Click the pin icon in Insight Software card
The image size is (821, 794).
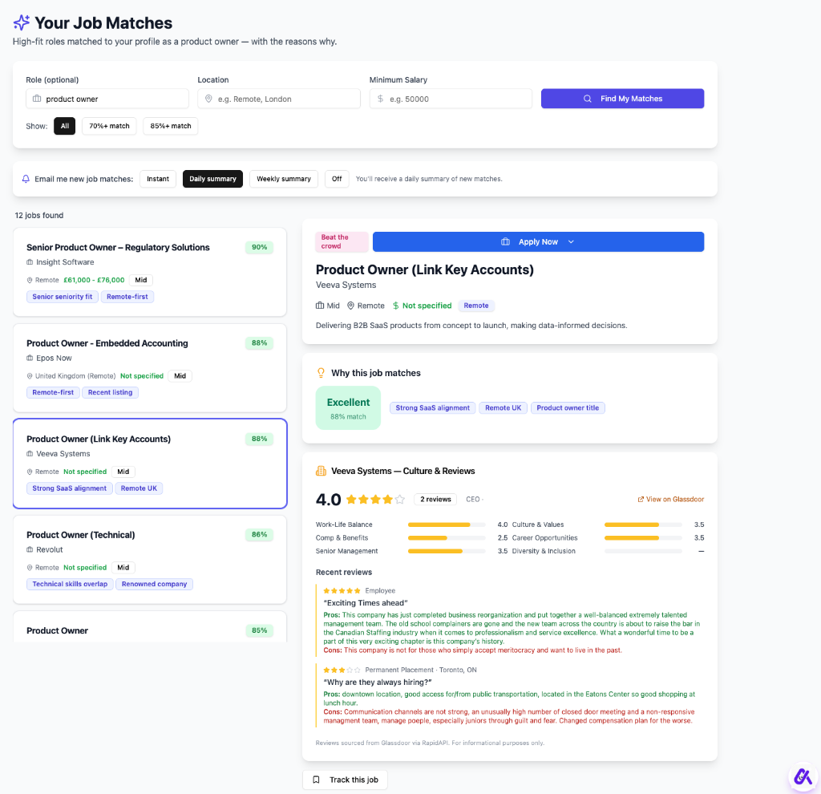tap(30, 280)
